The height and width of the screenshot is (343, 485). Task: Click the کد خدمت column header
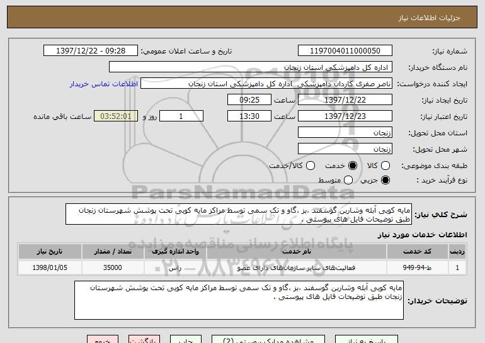(417, 252)
